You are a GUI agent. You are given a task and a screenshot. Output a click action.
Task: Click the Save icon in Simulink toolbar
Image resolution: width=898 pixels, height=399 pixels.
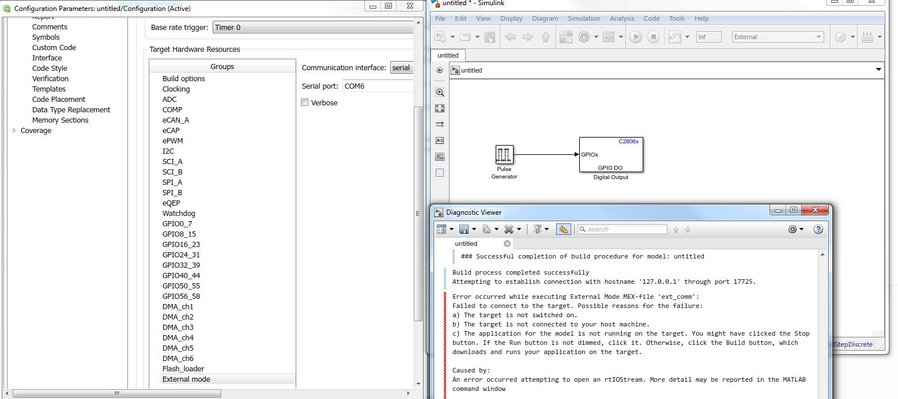tap(490, 37)
